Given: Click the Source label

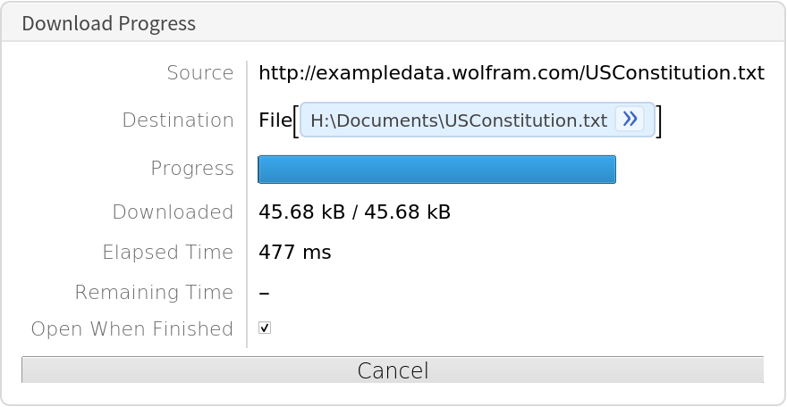Looking at the screenshot, I should click(x=199, y=73).
